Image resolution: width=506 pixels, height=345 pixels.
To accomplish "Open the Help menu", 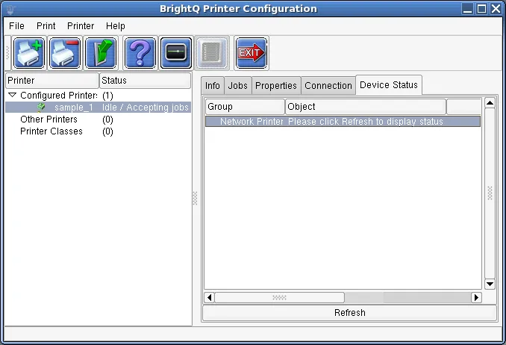I will pyautogui.click(x=115, y=26).
